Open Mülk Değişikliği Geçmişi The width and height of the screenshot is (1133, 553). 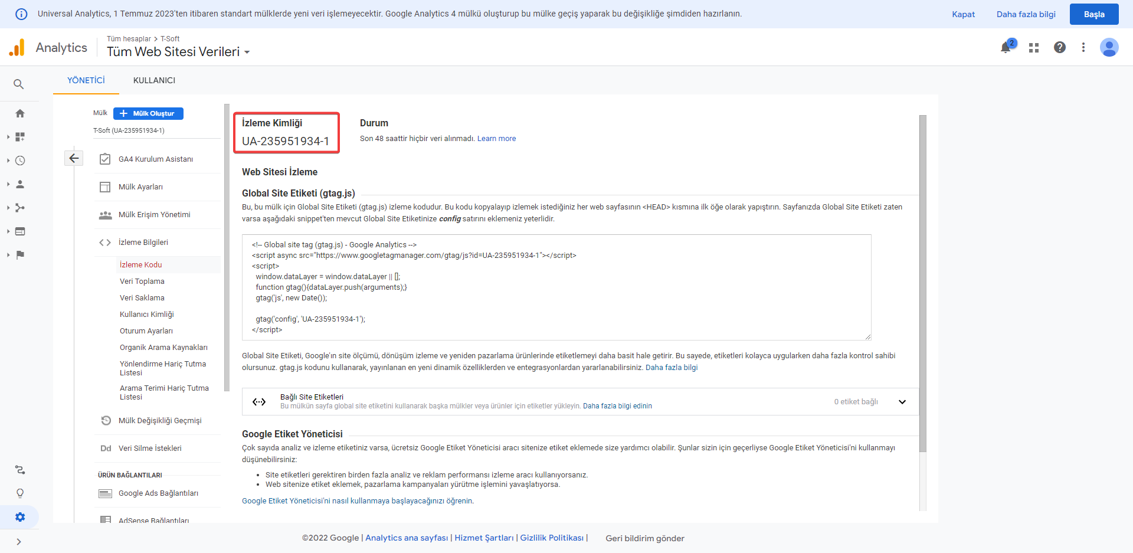tap(160, 421)
